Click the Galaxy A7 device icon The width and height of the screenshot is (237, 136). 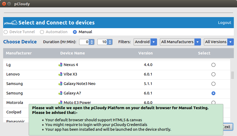pyautogui.click(x=60, y=93)
